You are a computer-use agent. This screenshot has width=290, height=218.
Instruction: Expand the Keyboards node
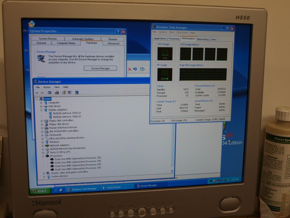tap(42, 135)
